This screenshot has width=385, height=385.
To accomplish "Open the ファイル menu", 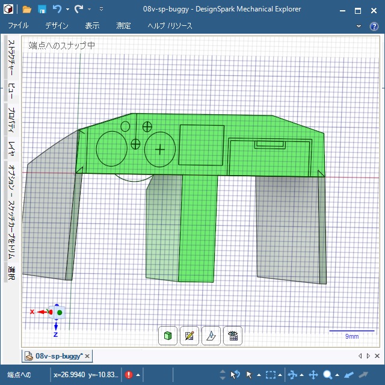I will pos(18,26).
